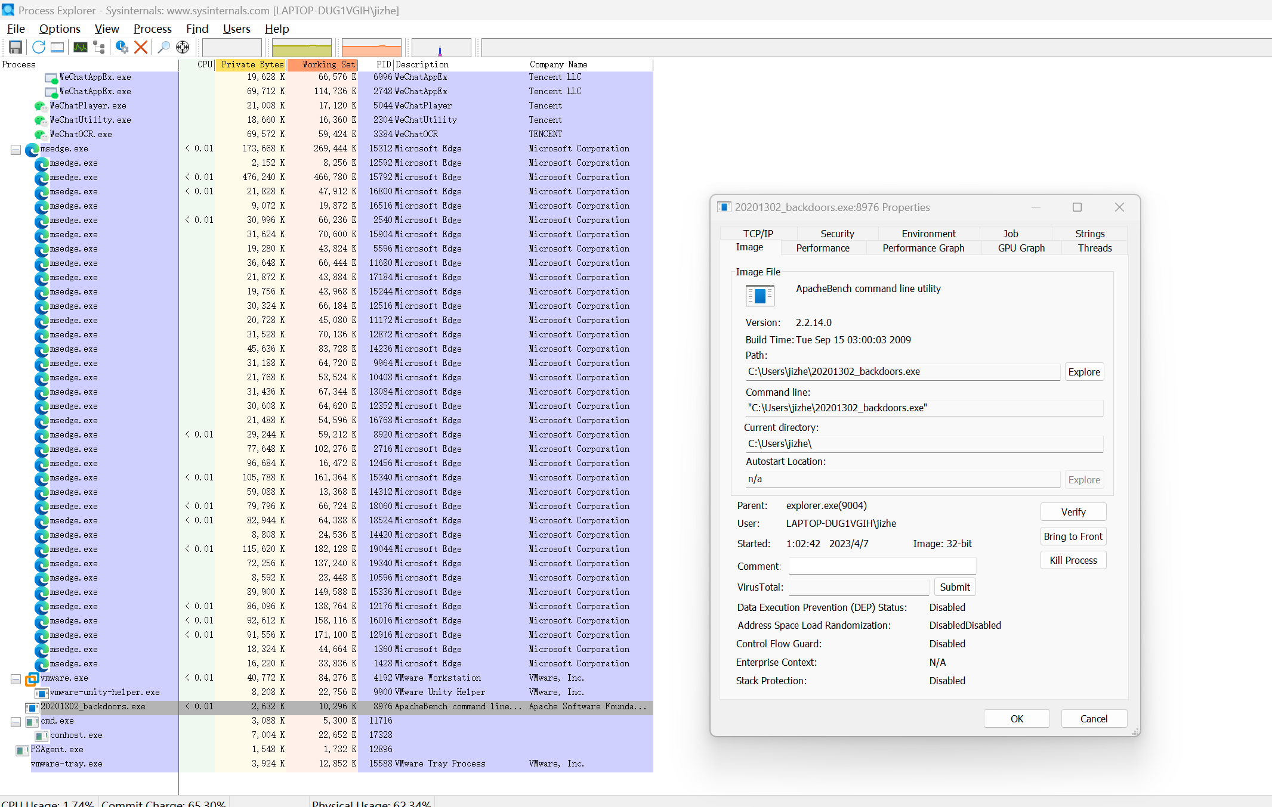1272x807 pixels.
Task: Click the Save toolbar icon
Action: click(x=16, y=47)
